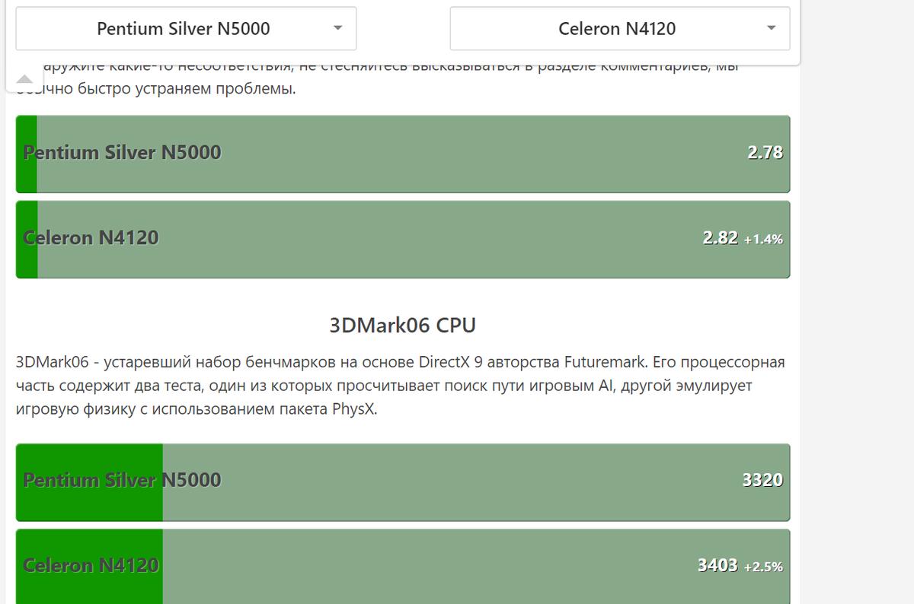Click the 3DMark06 CPU section heading
Image resolution: width=914 pixels, height=604 pixels.
click(x=402, y=326)
